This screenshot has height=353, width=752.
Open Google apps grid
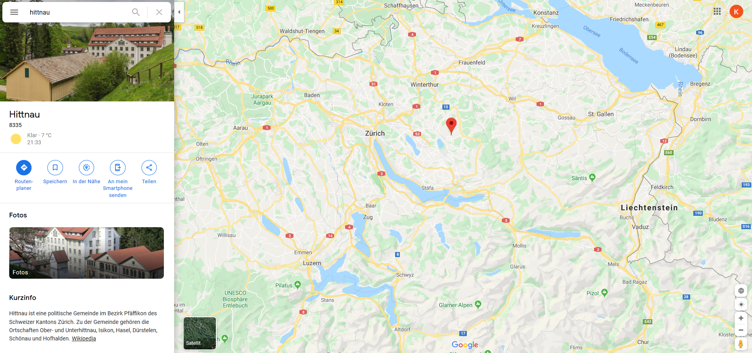pos(717,11)
